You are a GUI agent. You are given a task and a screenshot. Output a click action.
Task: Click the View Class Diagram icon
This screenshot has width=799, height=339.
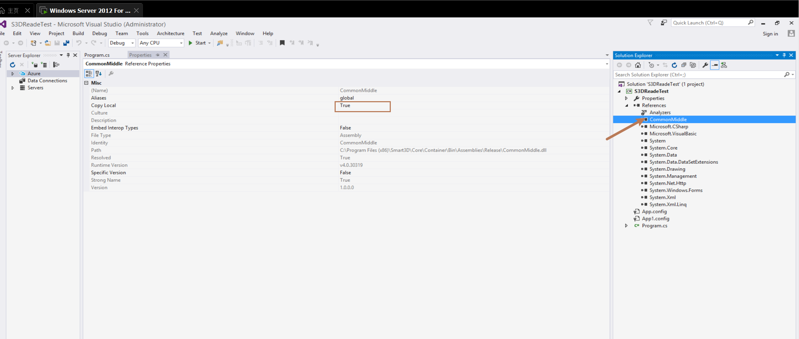724,65
